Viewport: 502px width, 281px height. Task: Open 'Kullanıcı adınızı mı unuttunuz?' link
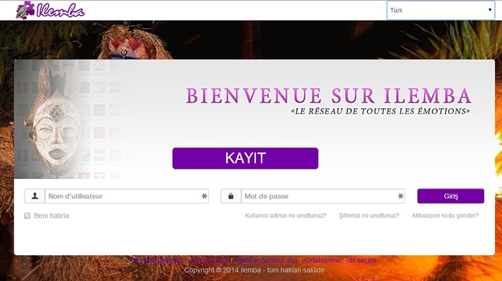285,216
